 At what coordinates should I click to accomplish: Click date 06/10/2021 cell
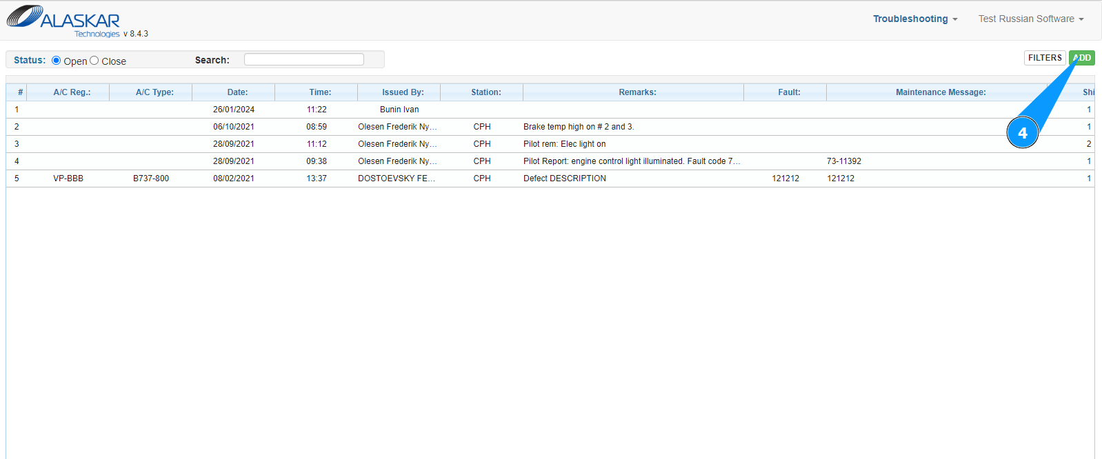click(234, 127)
